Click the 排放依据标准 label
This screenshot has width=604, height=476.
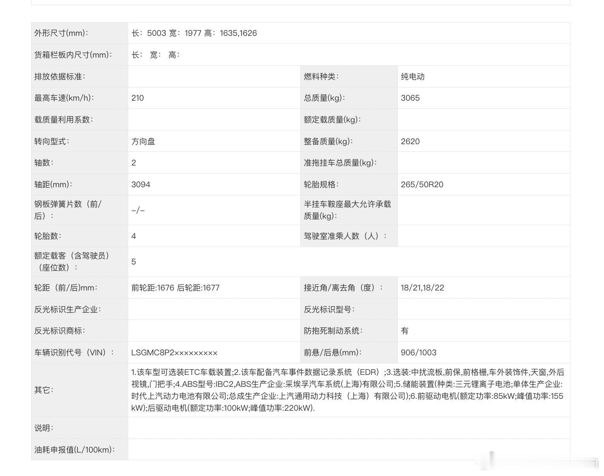(60, 77)
